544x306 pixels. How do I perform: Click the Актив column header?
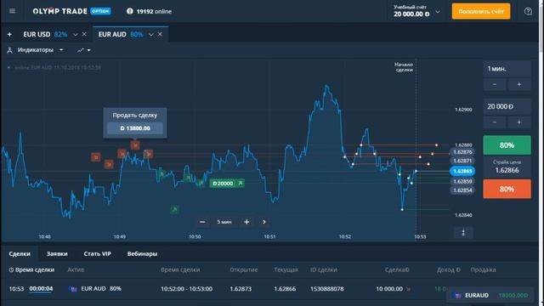click(x=76, y=269)
